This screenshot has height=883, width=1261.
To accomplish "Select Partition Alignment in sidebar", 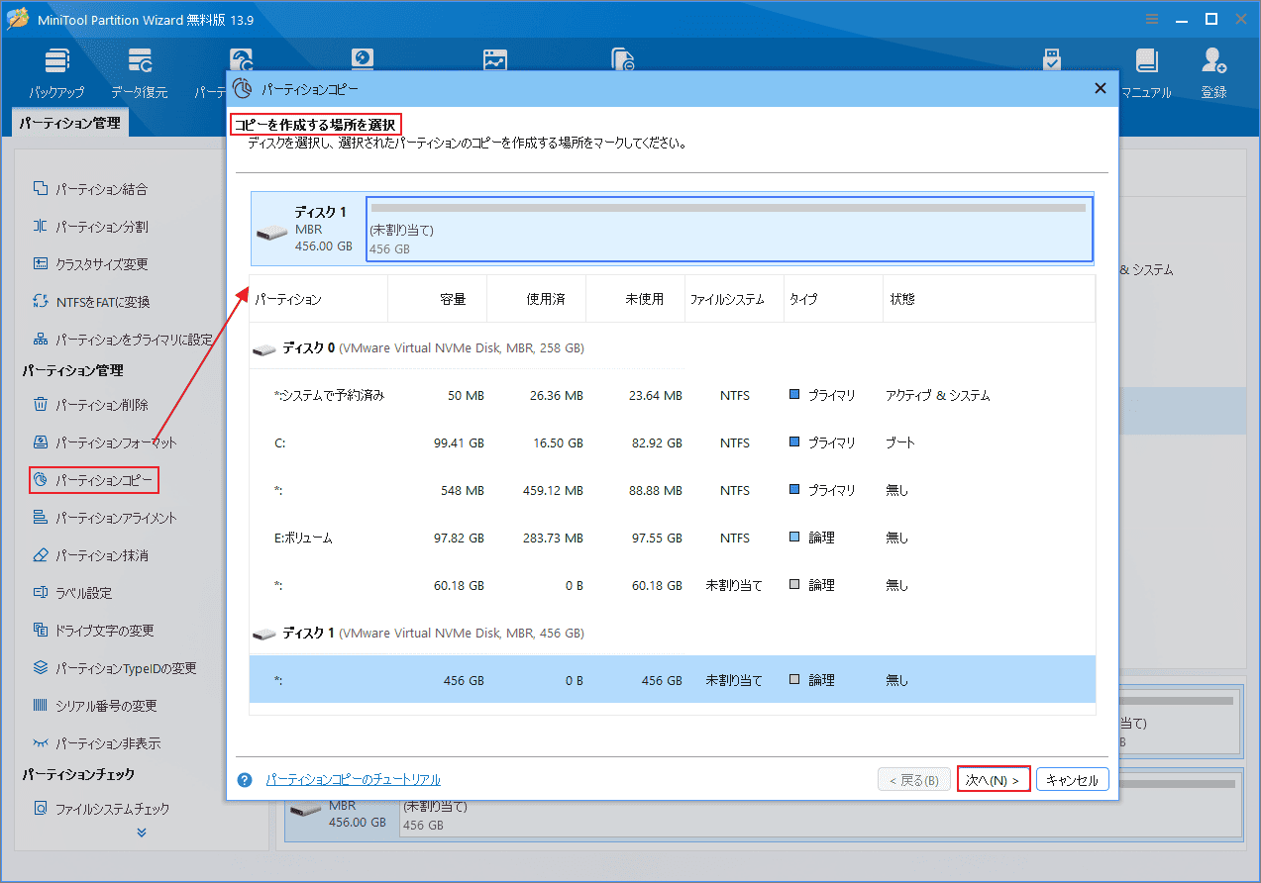I will [105, 518].
